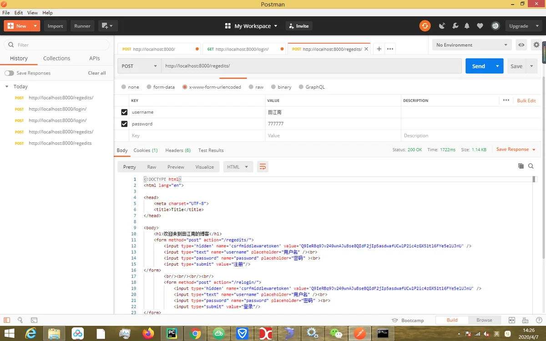Open keyboard shortcuts icon in status bar
The height and width of the screenshot is (341, 546).
click(525, 320)
